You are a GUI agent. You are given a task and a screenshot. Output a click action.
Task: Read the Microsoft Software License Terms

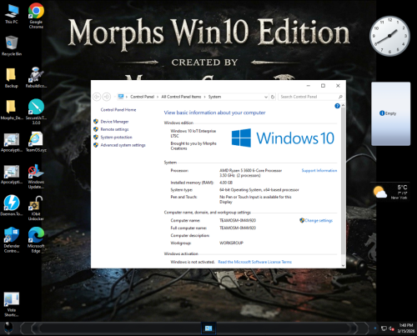click(x=255, y=262)
